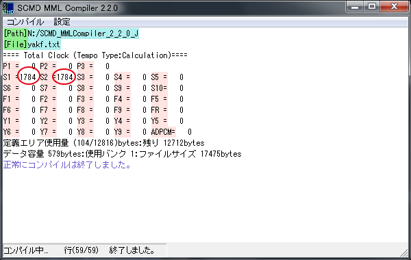This screenshot has width=411, height=260.
Task: Minimize the SCMD MML Compiler window
Action: tap(354, 7)
